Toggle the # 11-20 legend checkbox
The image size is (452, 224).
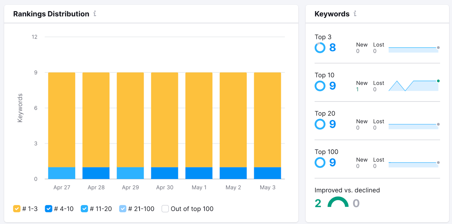point(84,209)
